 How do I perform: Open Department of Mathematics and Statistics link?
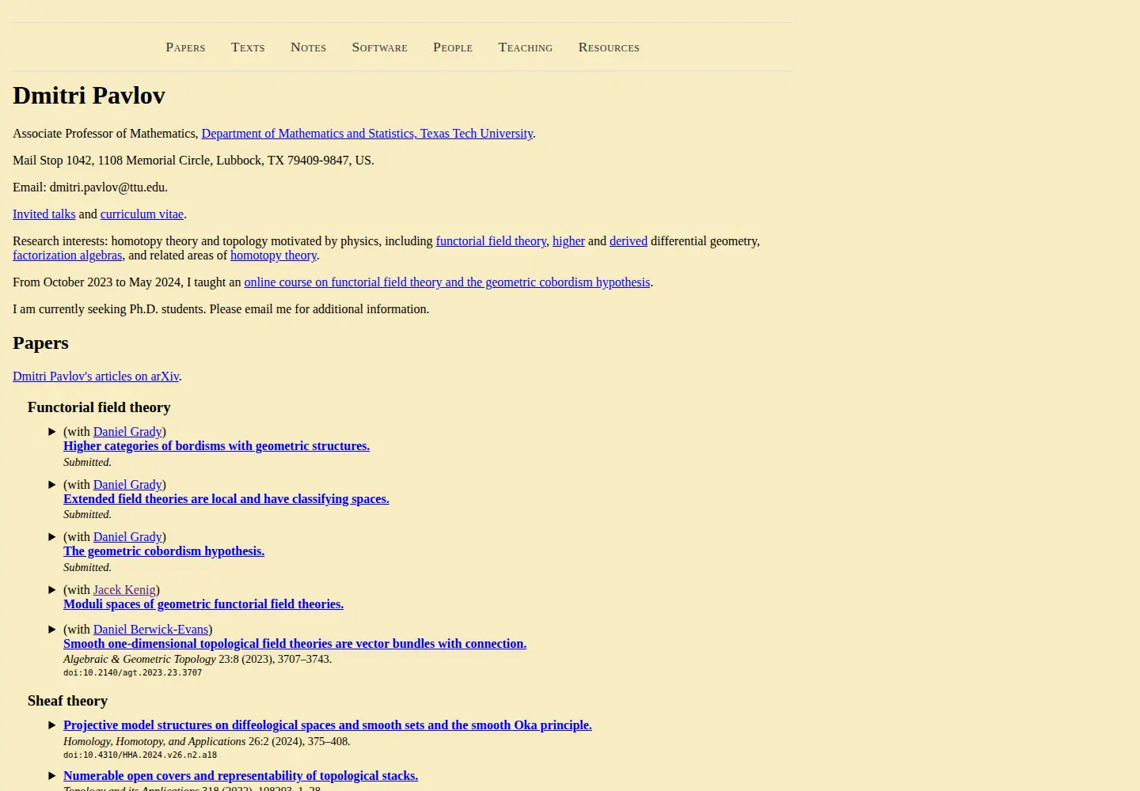(367, 134)
